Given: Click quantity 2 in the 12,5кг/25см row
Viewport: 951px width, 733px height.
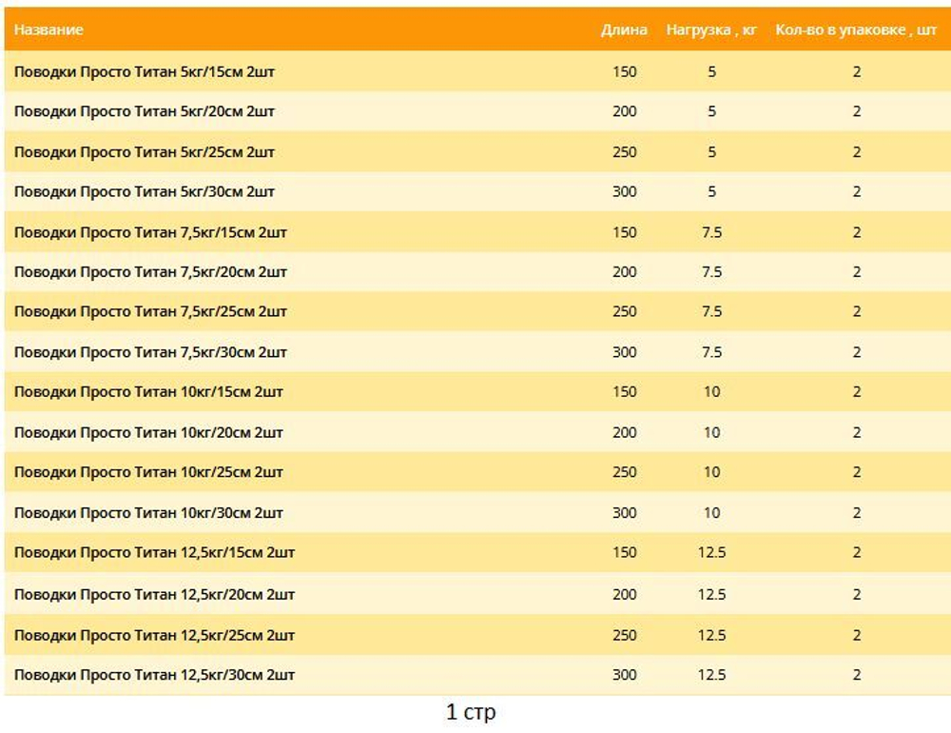Looking at the screenshot, I should click(857, 635).
